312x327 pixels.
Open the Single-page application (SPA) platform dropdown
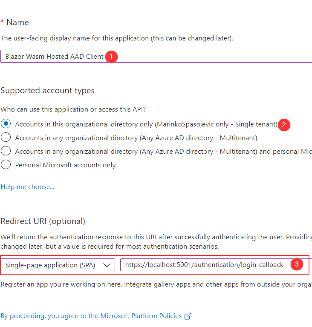(58, 265)
